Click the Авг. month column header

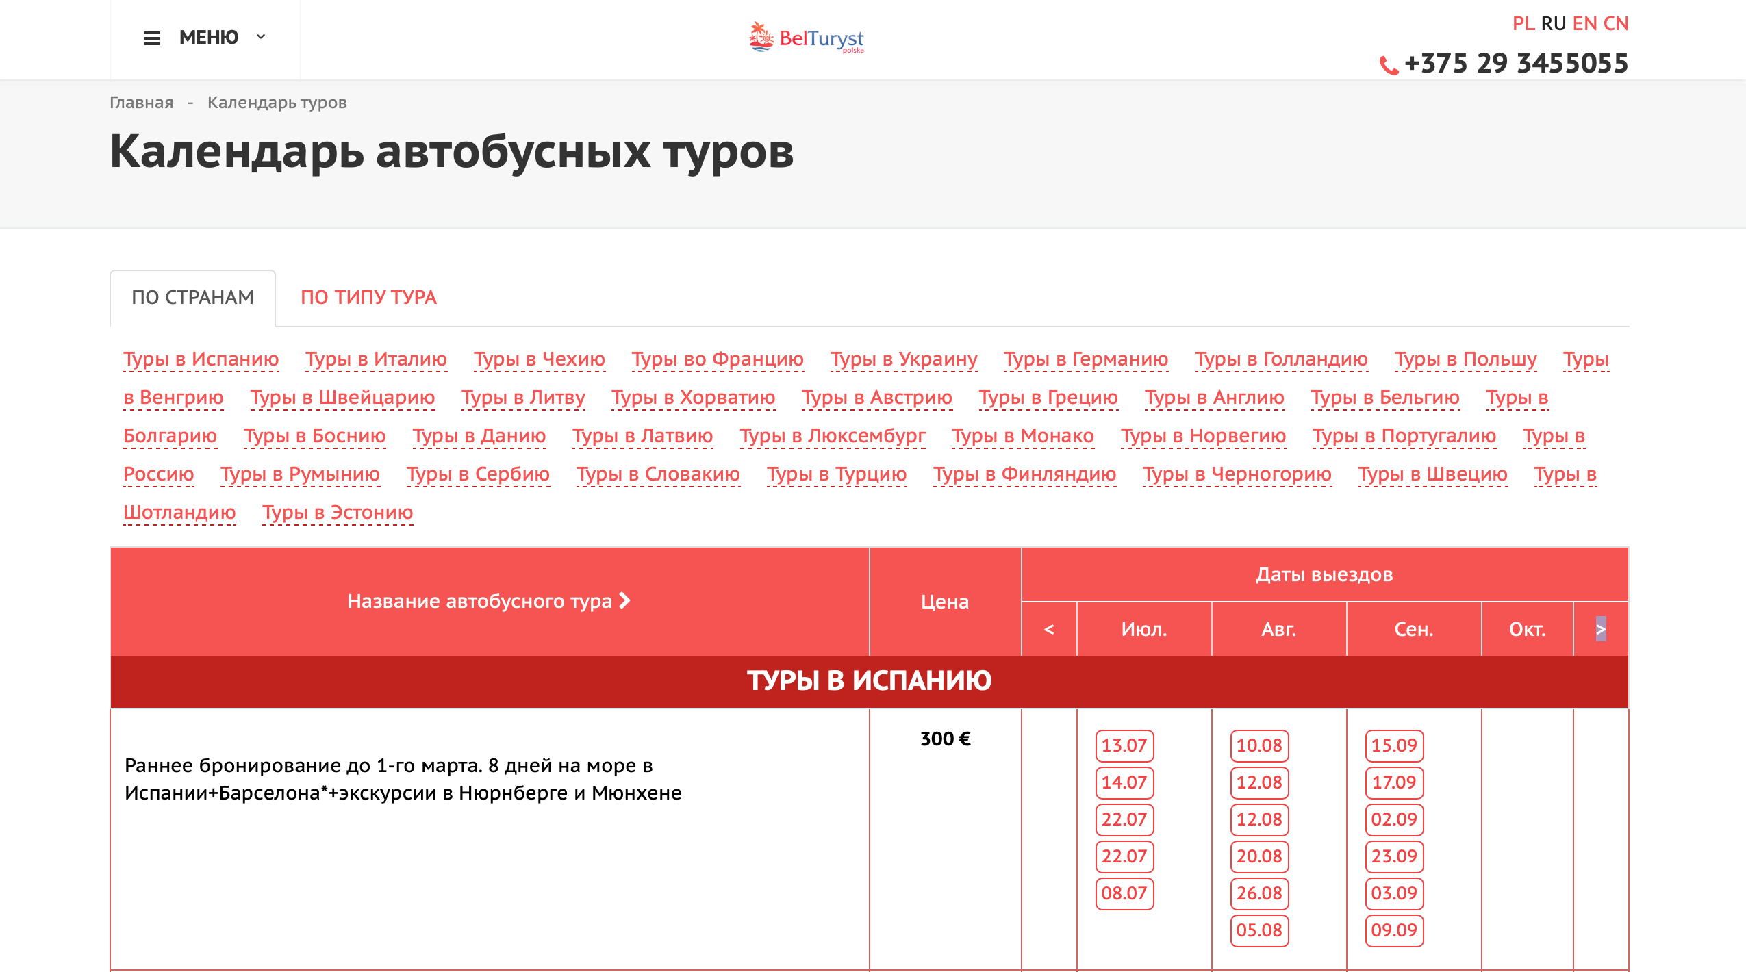click(1279, 629)
